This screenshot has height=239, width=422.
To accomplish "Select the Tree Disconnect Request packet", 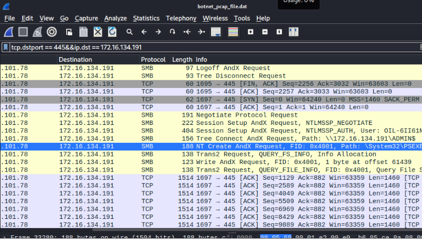I will (x=211, y=76).
